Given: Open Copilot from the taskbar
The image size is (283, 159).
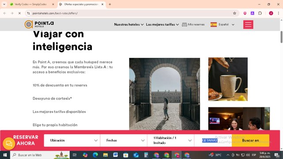Looking at the screenshot, I should [85, 155].
